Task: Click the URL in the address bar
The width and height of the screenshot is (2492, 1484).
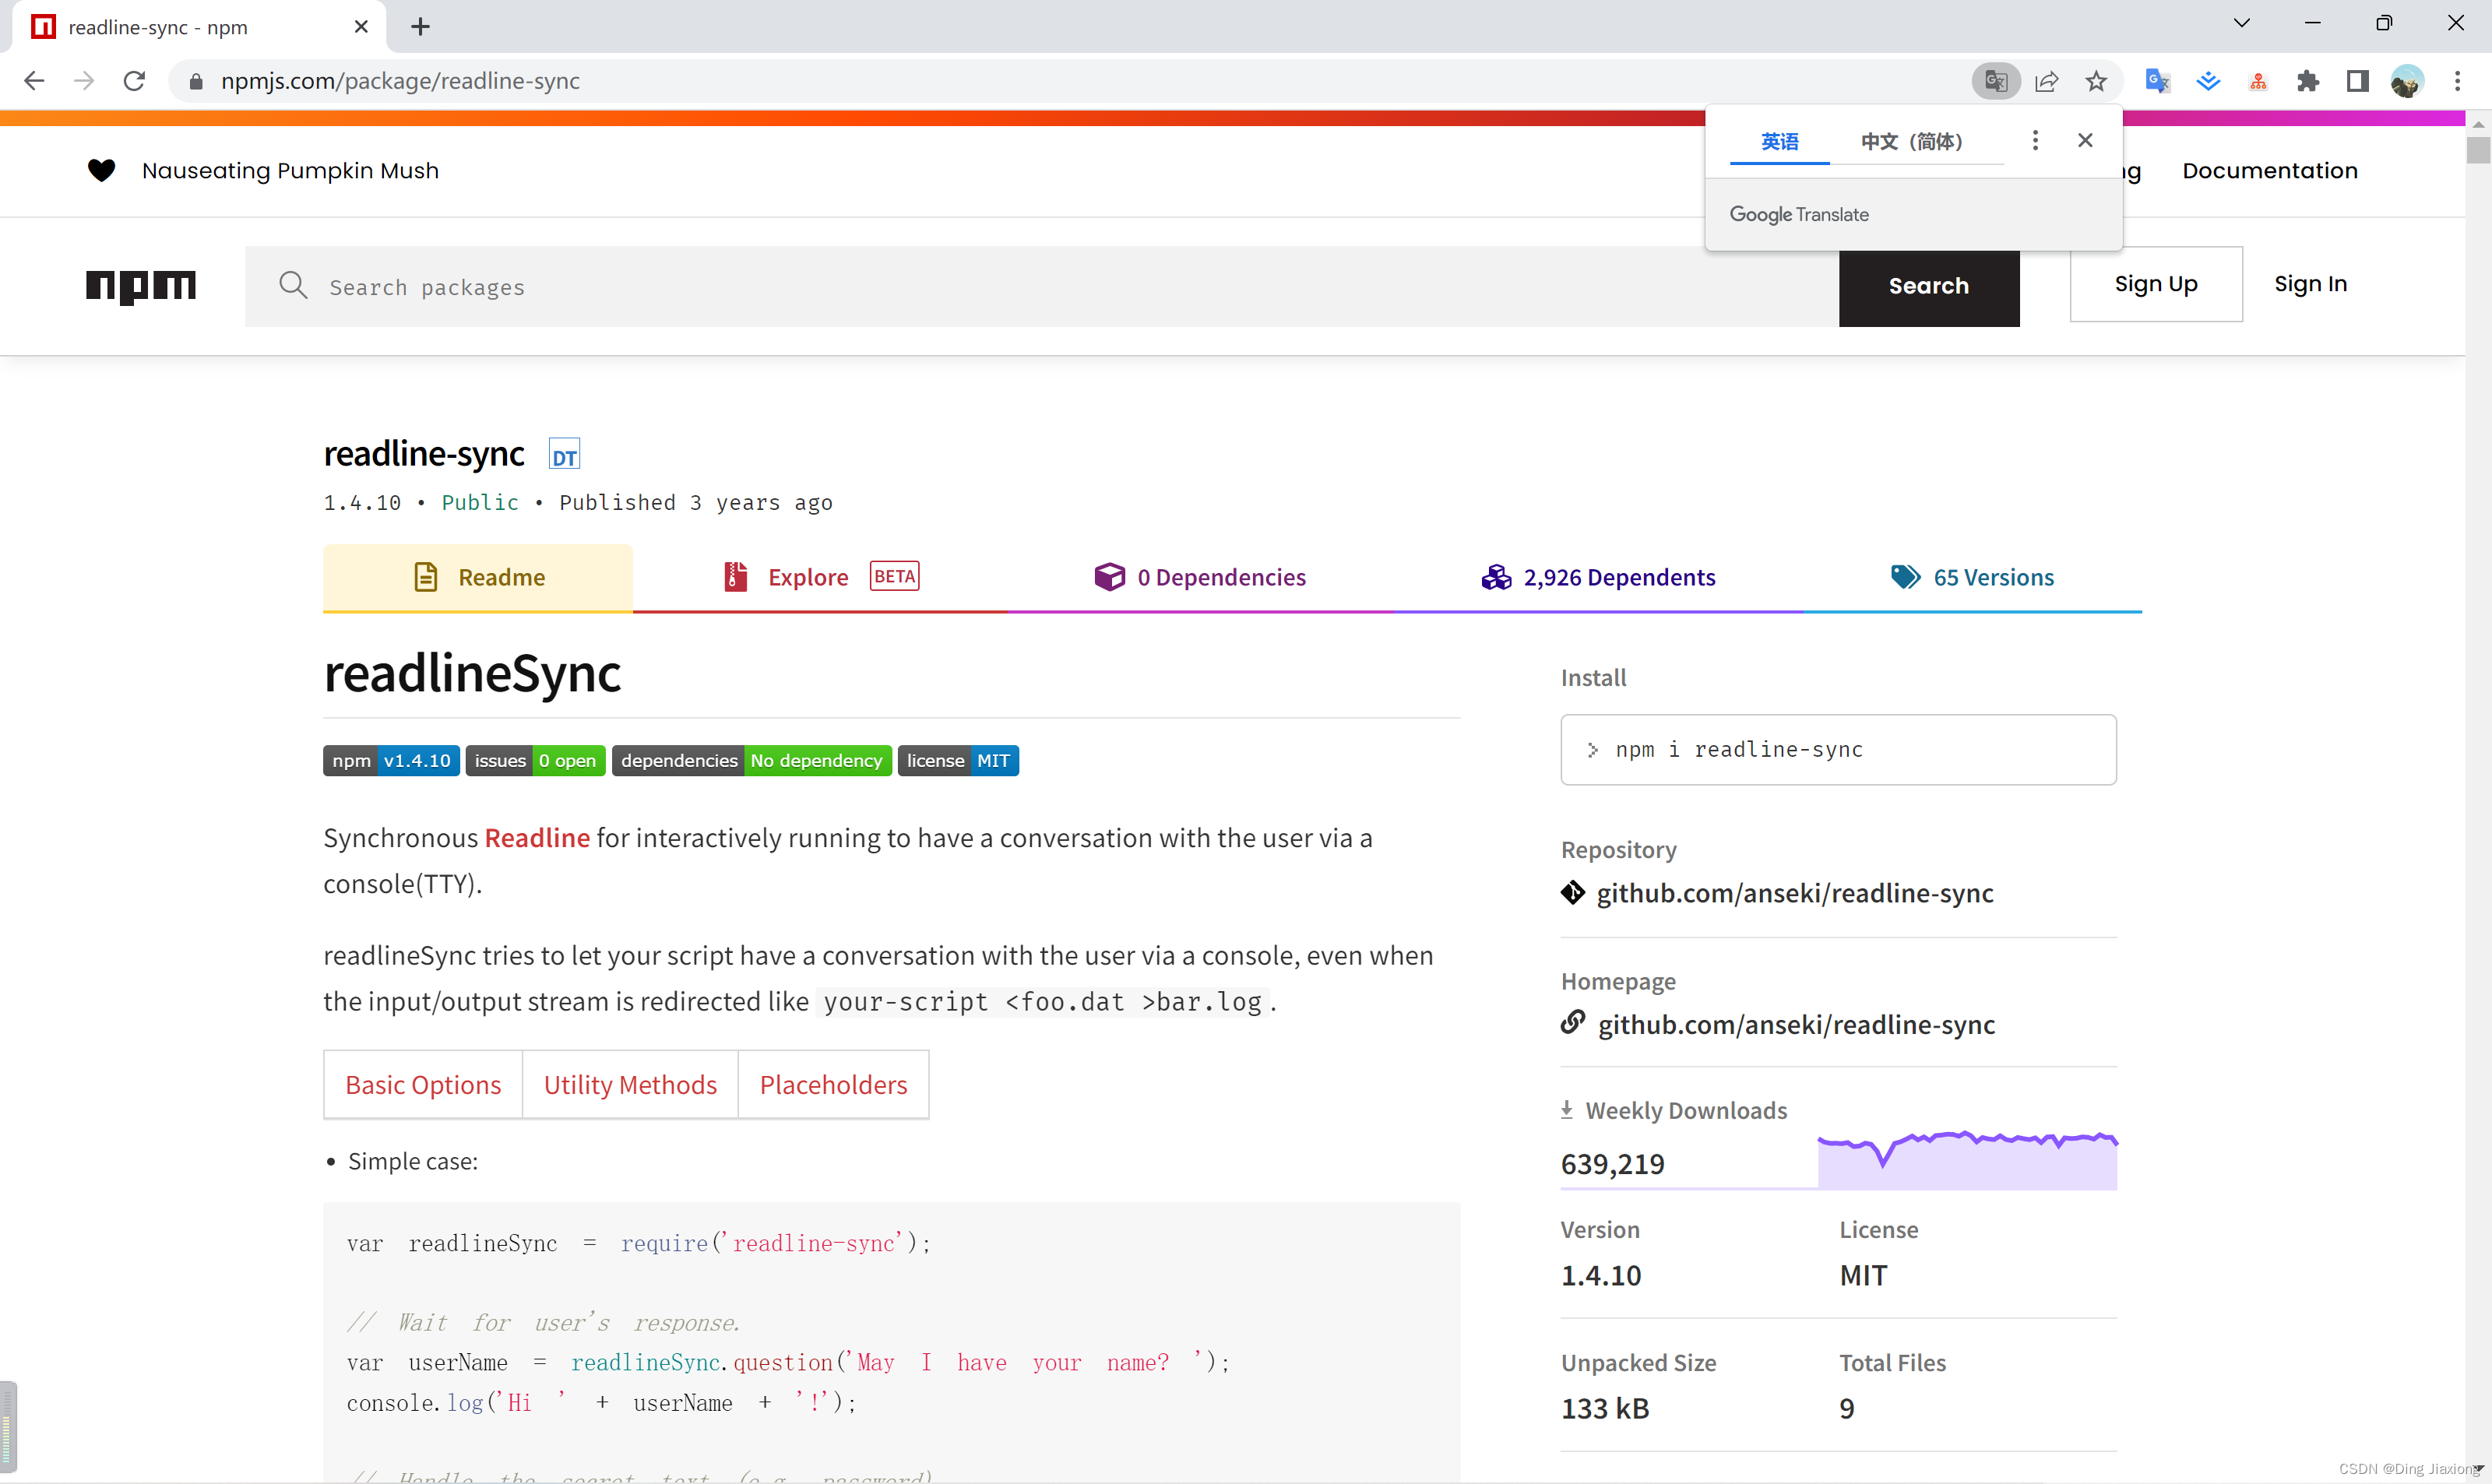Action: 400,81
